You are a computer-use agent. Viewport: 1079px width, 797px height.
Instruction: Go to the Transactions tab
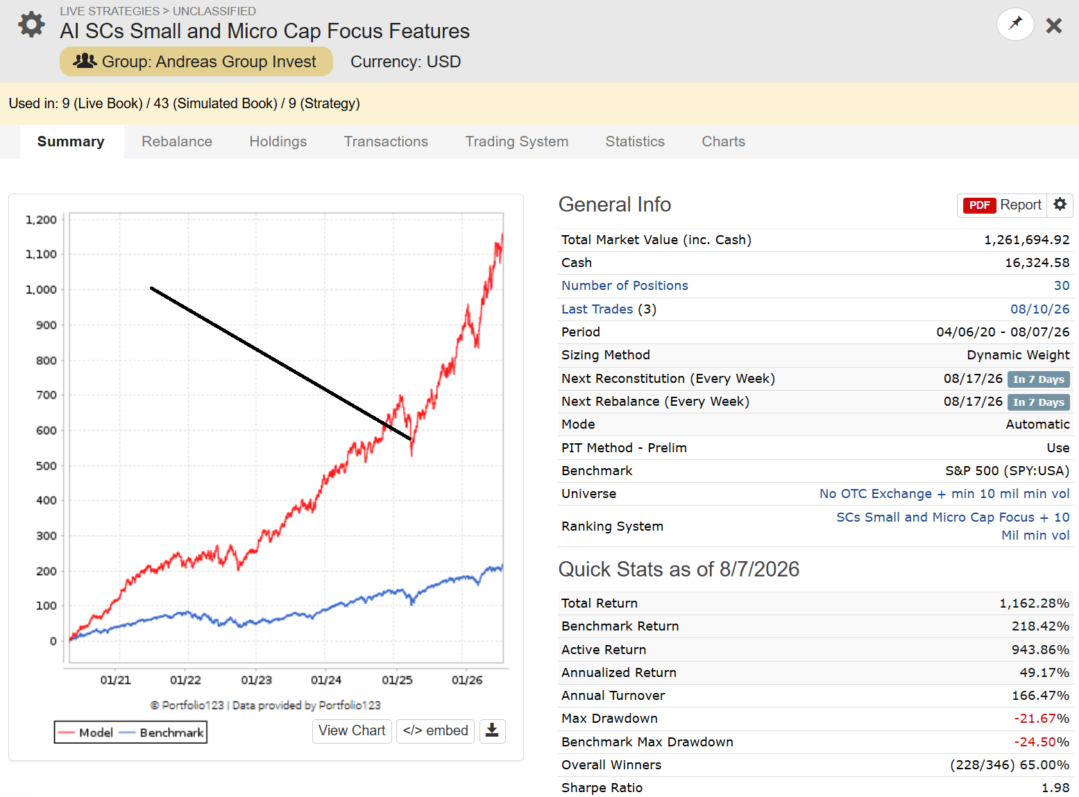point(386,142)
